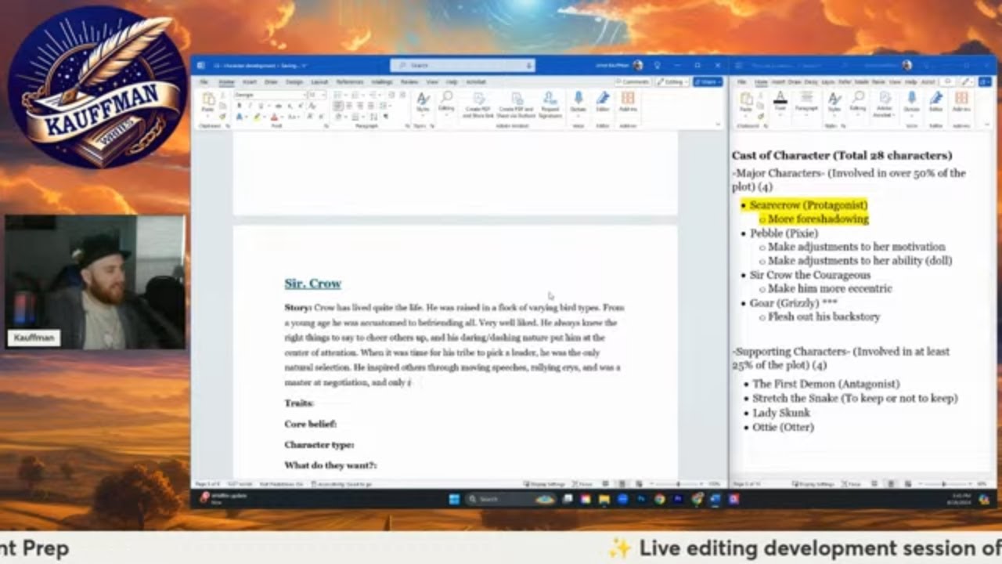Screen dimensions: 1002x564
Task: Open Font group in right Word window
Action: click(x=780, y=103)
